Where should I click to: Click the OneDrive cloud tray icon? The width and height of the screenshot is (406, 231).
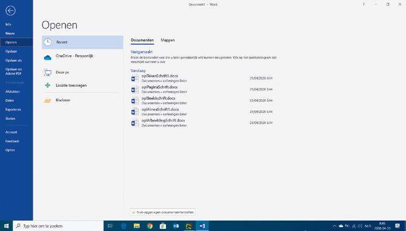click(341, 226)
